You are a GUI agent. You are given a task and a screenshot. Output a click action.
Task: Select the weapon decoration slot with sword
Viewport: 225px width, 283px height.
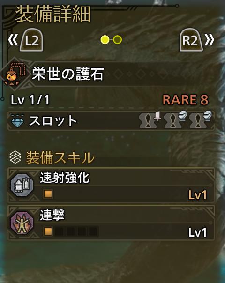[150, 120]
